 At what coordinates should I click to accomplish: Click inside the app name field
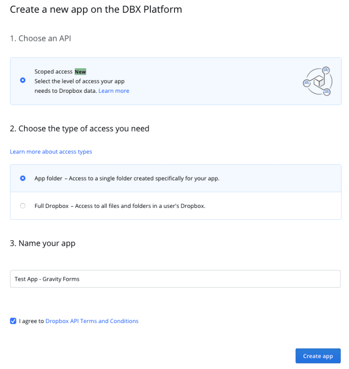pyautogui.click(x=175, y=278)
